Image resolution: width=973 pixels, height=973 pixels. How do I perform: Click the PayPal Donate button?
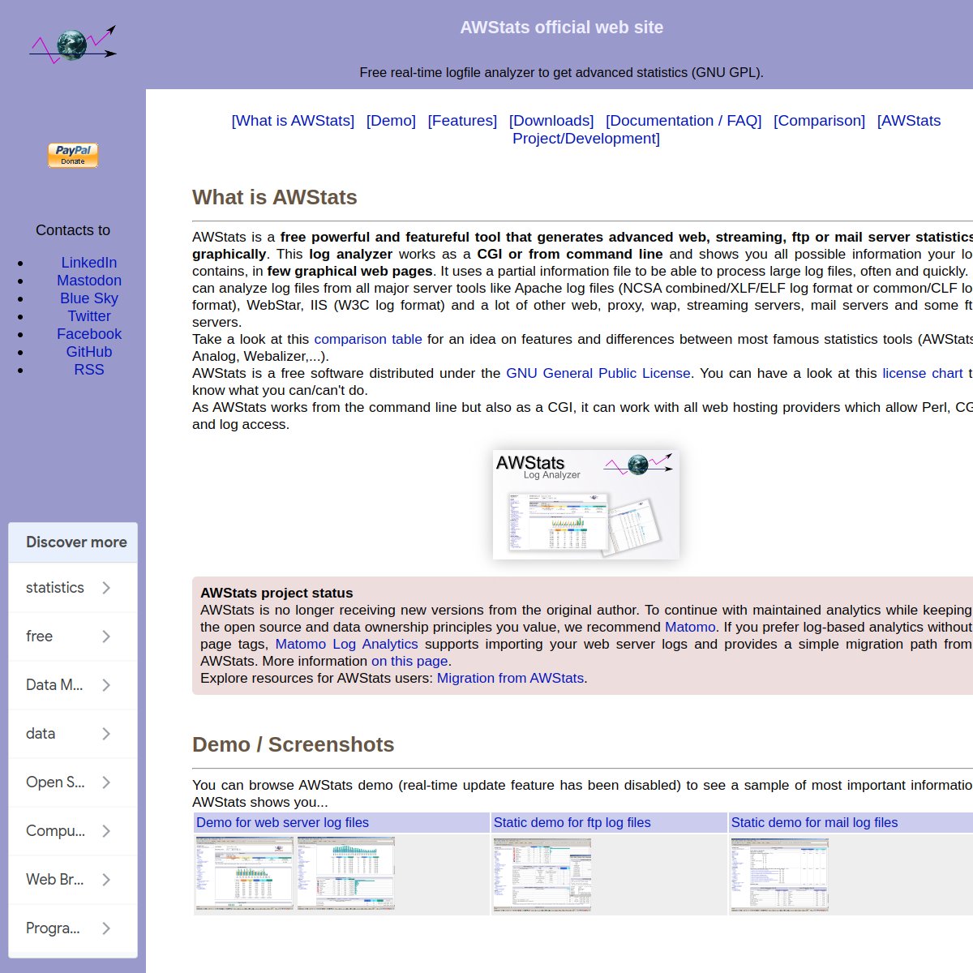click(73, 155)
